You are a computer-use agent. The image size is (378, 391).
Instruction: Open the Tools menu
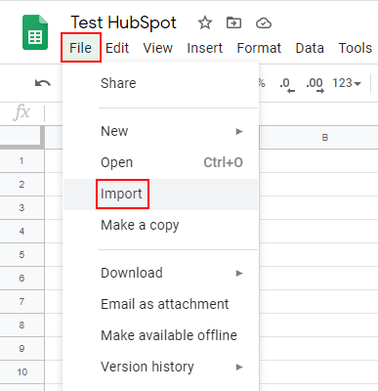[356, 48]
